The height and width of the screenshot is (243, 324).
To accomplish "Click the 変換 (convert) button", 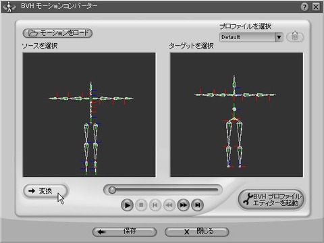I will 45,191.
